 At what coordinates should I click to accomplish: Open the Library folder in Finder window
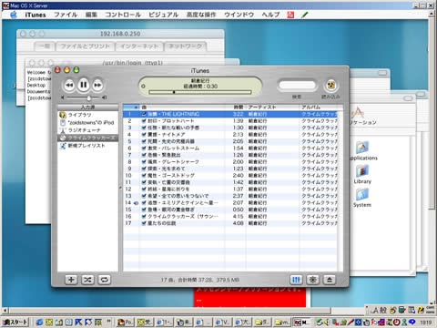click(x=362, y=174)
